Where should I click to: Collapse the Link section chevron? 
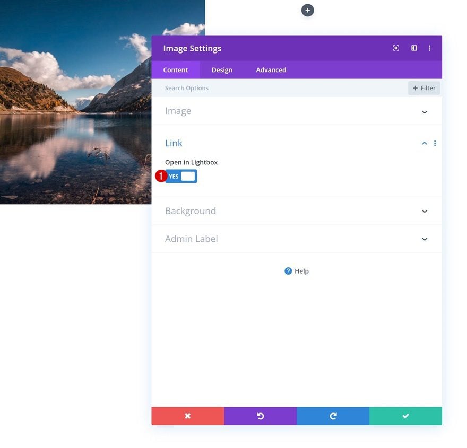[x=424, y=143]
